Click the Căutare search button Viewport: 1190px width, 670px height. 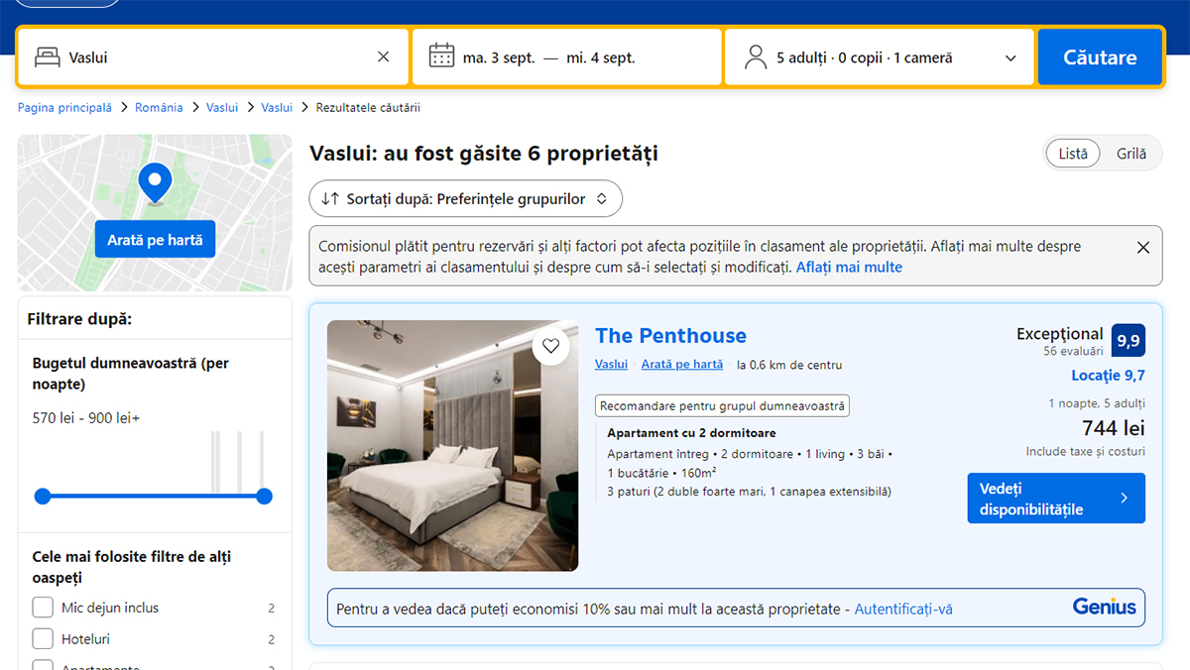1100,57
